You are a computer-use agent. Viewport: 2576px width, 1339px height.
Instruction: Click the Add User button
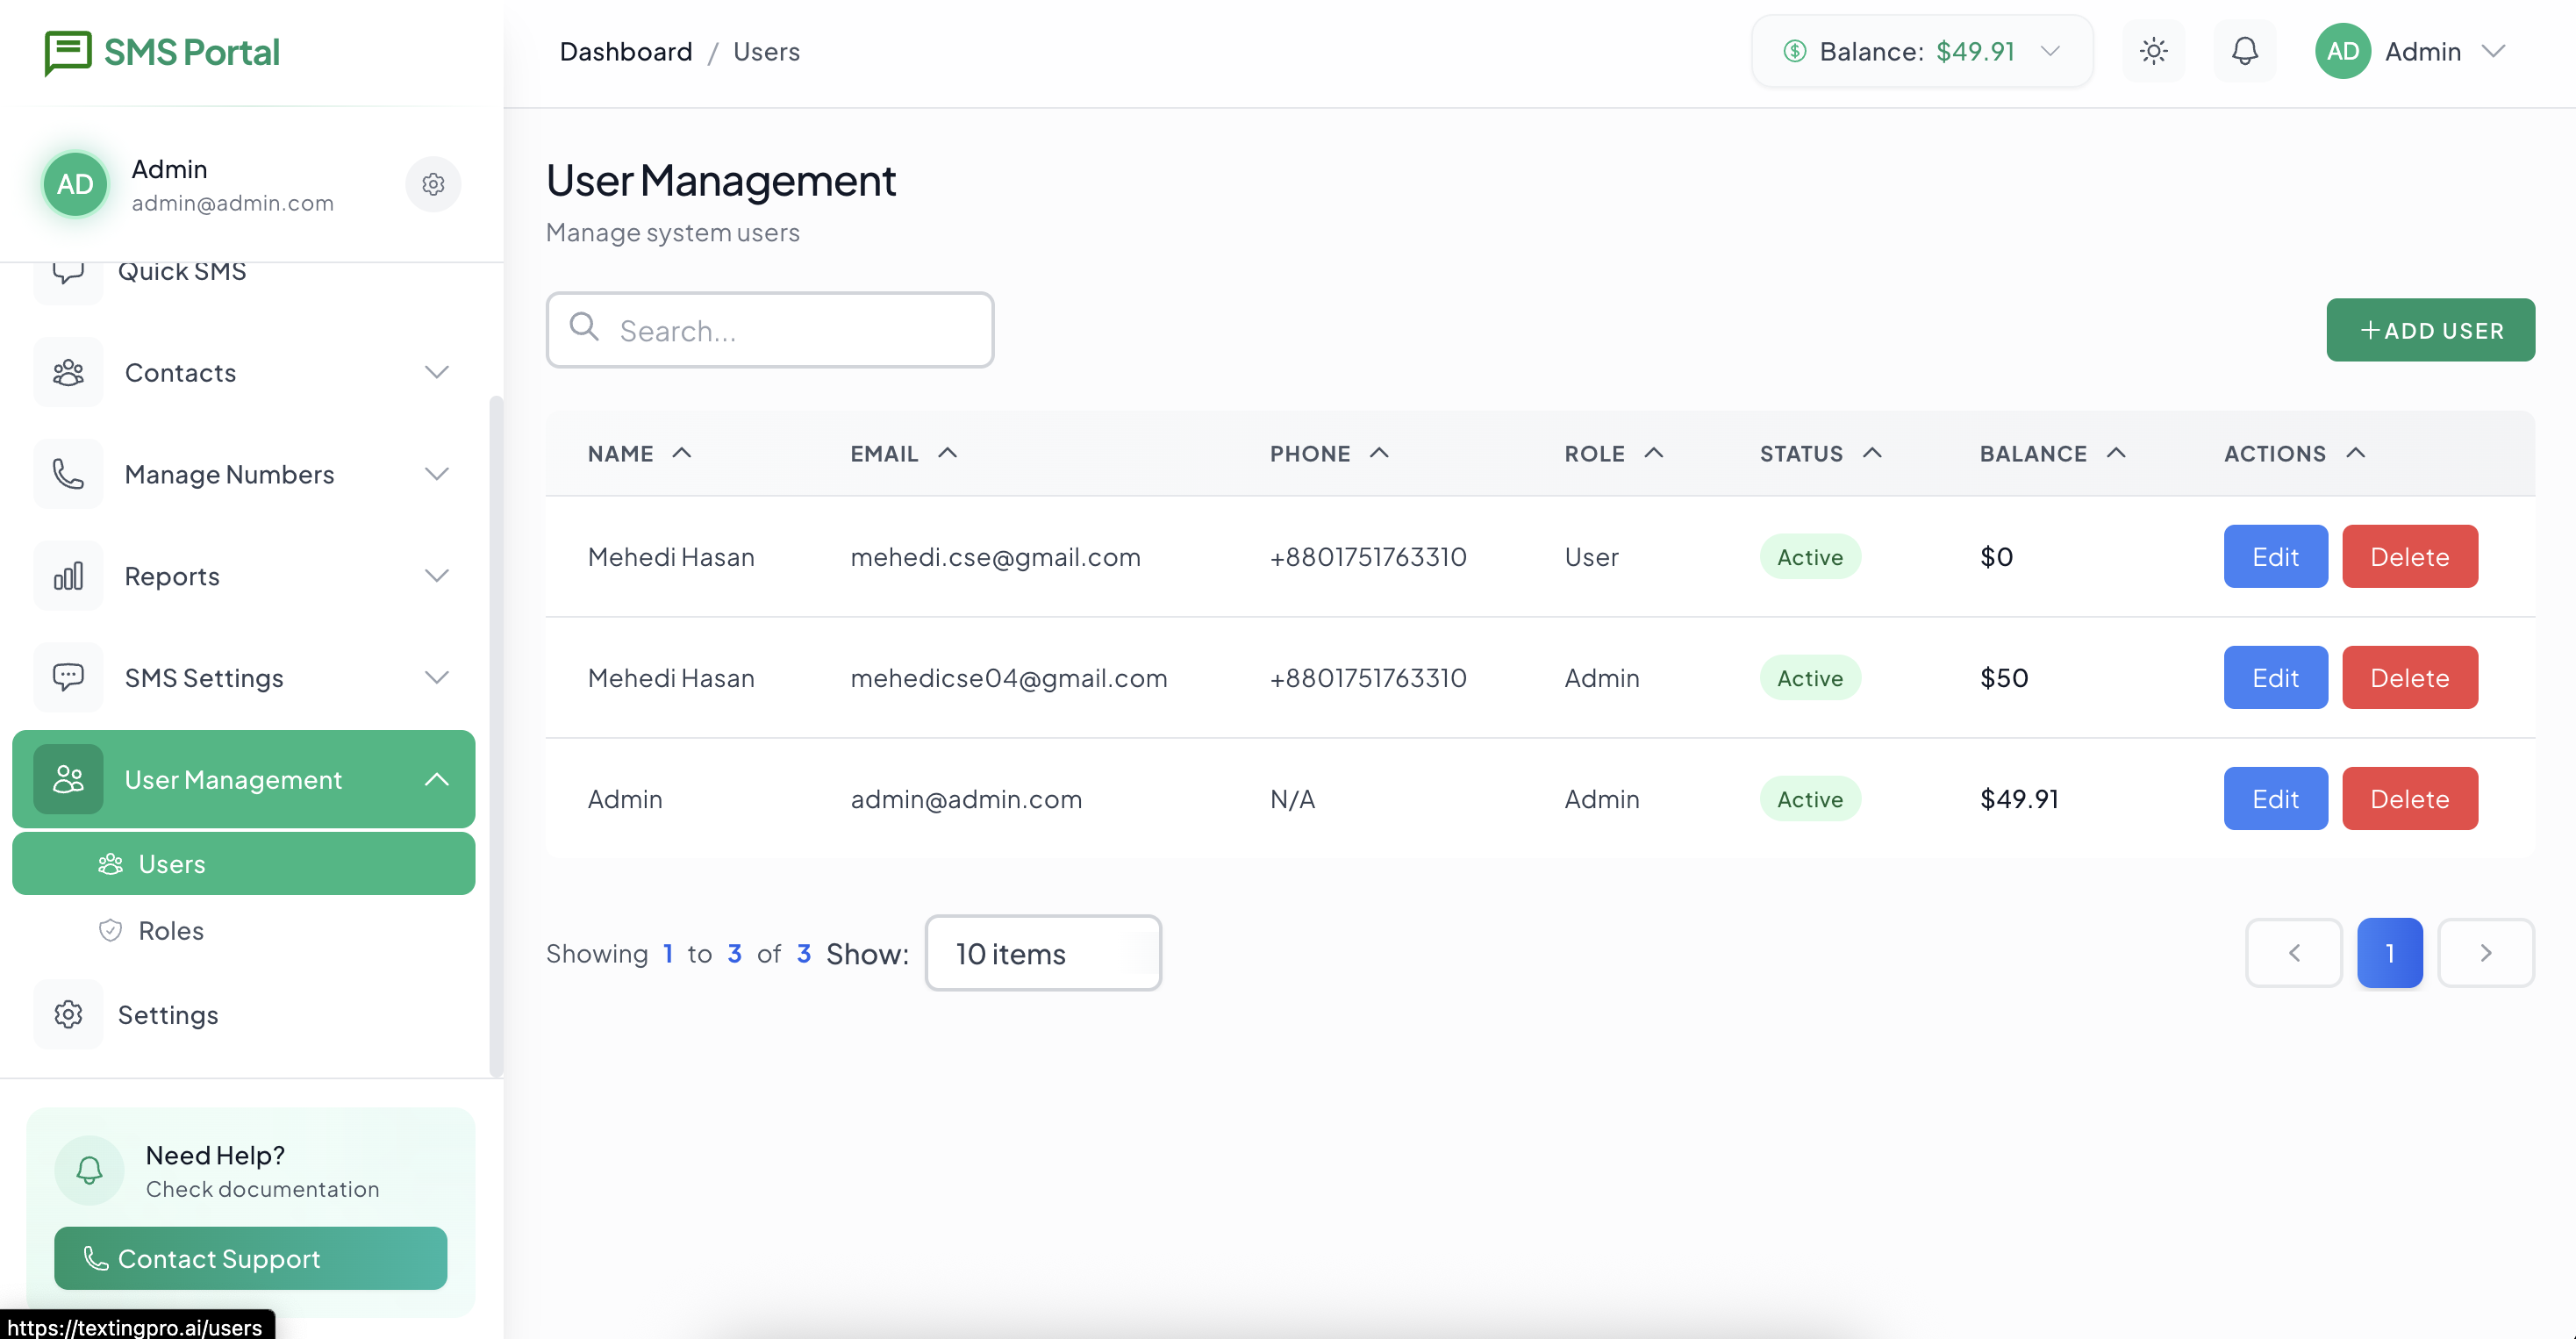click(x=2430, y=330)
